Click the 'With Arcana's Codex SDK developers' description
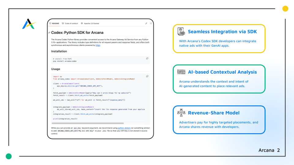The width and height of the screenshot is (294, 165). click(217, 43)
